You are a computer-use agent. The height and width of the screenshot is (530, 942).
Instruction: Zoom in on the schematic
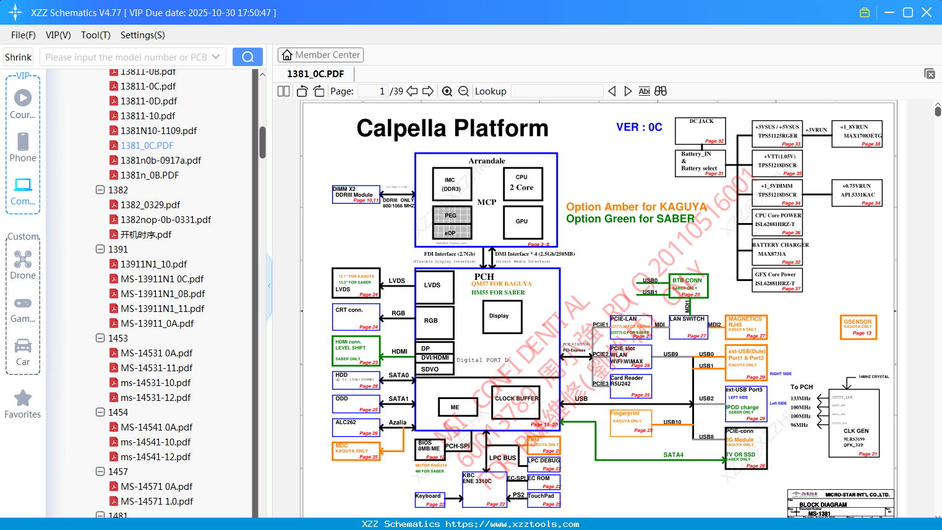447,91
